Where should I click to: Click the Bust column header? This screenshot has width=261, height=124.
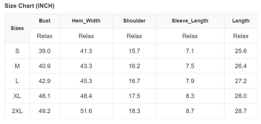coord(45,21)
